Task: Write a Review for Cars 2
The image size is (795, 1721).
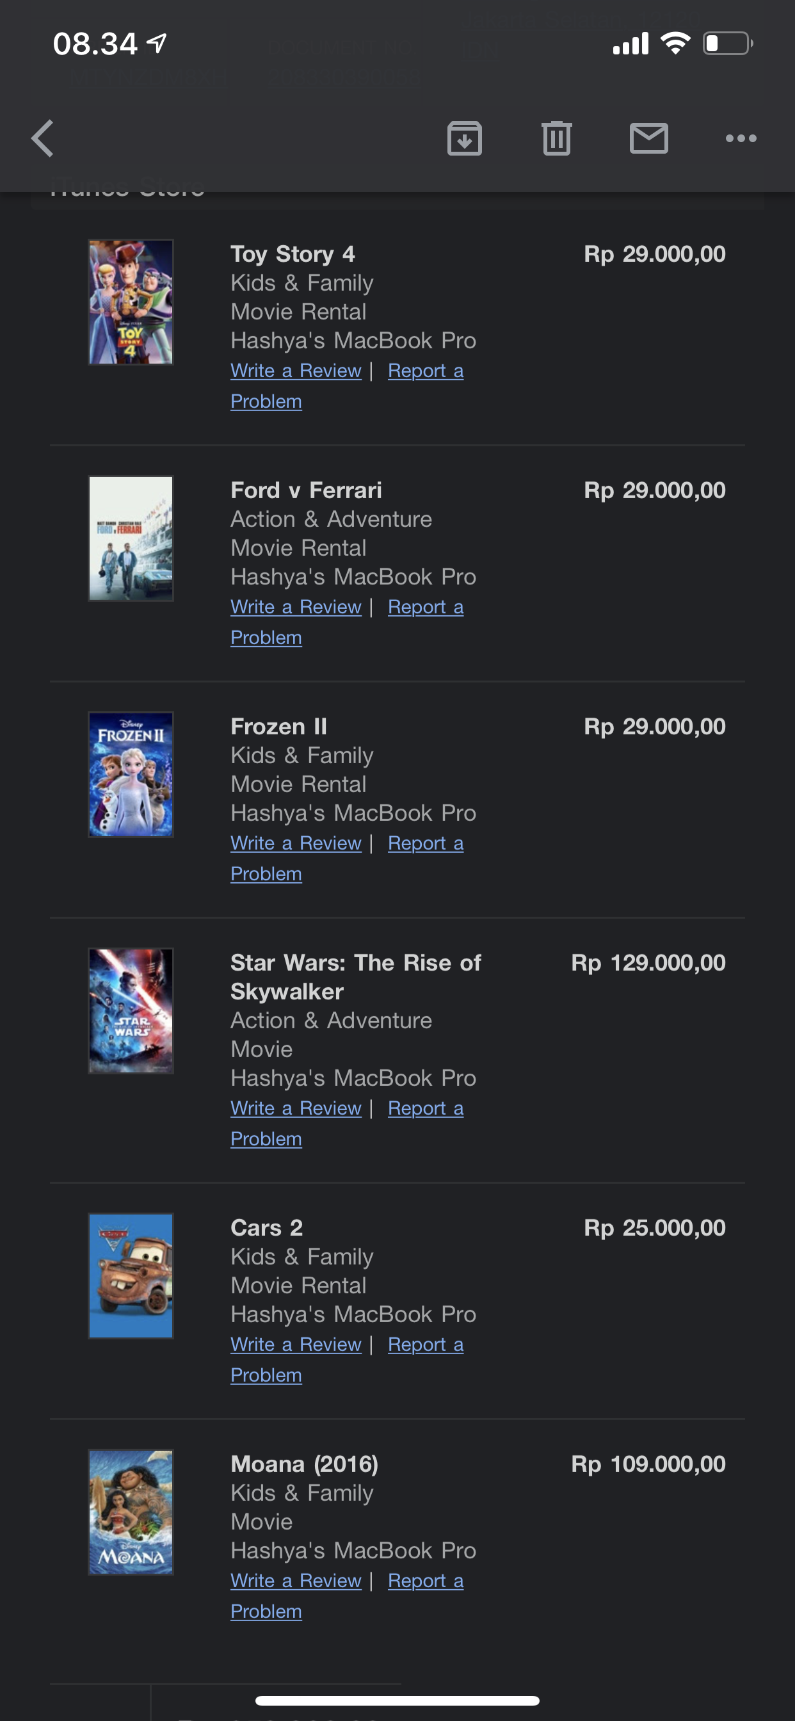Action: [x=296, y=1344]
